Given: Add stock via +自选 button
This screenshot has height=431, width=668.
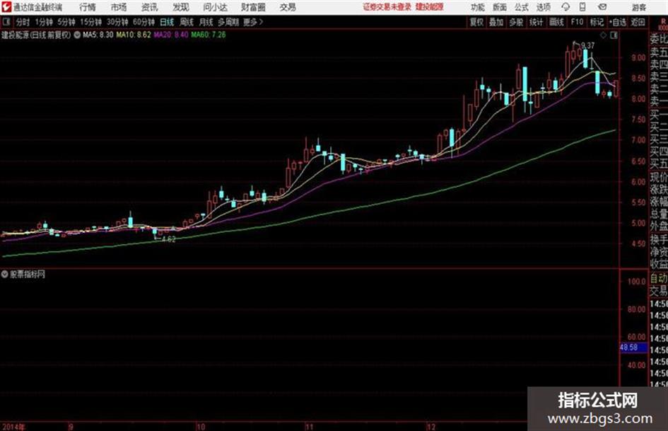Looking at the screenshot, I should pyautogui.click(x=618, y=22).
